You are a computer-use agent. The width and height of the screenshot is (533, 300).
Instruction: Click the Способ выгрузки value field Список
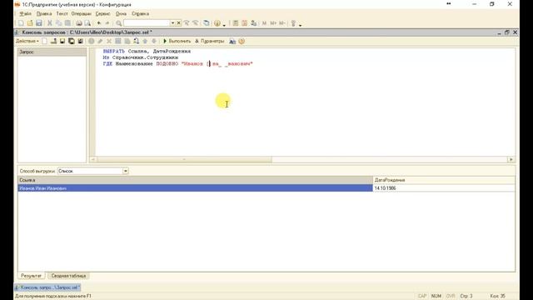tap(90, 171)
